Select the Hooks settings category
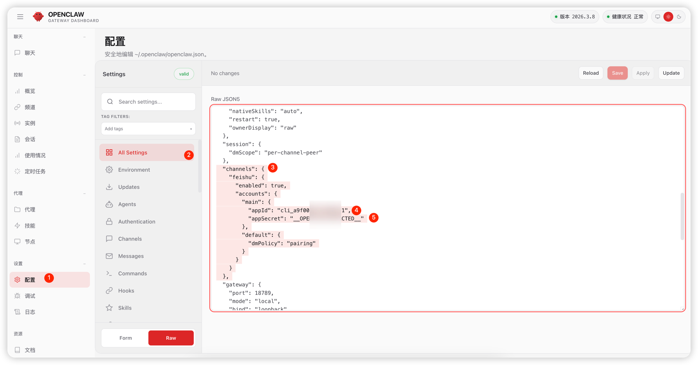 coord(126,291)
